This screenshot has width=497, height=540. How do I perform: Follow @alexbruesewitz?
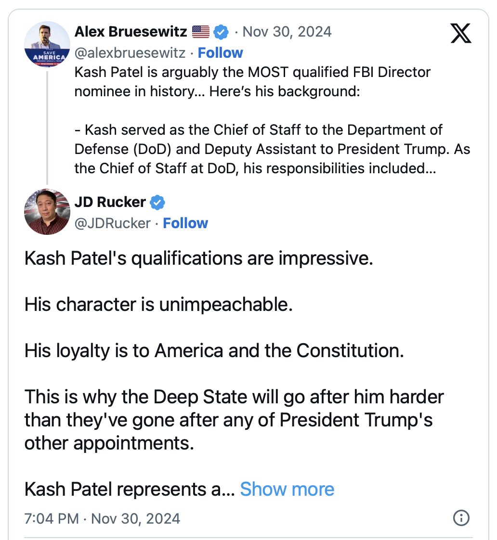(x=220, y=52)
